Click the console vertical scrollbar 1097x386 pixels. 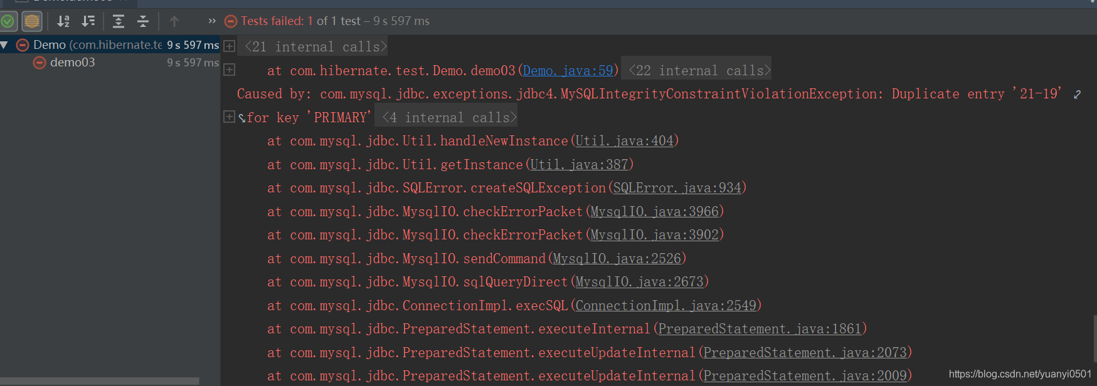(1094, 338)
